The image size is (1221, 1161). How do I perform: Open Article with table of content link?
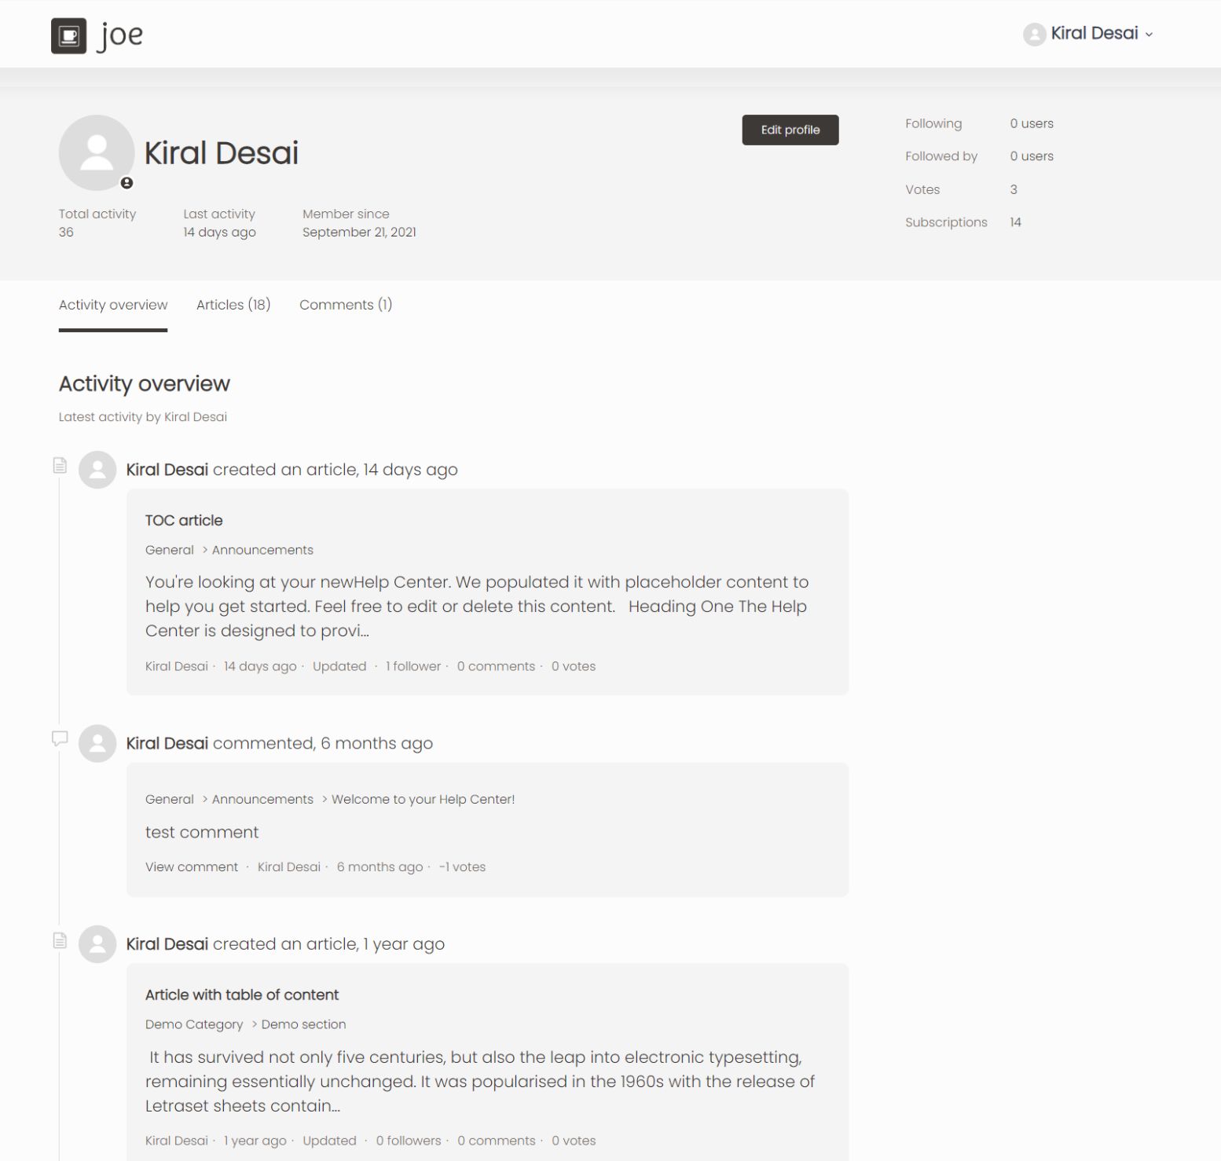[242, 994]
